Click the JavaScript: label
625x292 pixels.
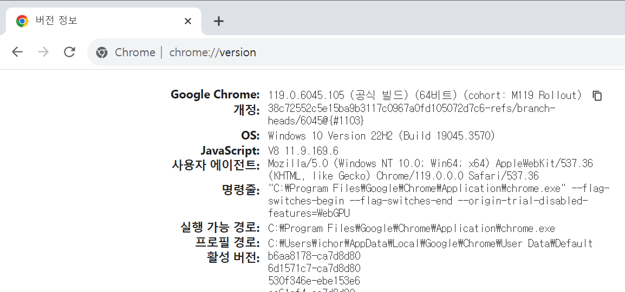pos(230,151)
